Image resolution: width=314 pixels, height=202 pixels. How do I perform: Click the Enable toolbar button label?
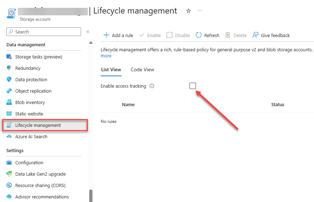154,36
